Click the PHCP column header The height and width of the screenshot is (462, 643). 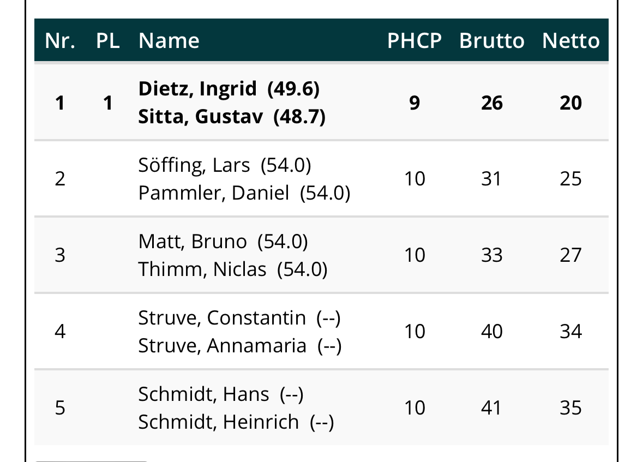tap(414, 41)
